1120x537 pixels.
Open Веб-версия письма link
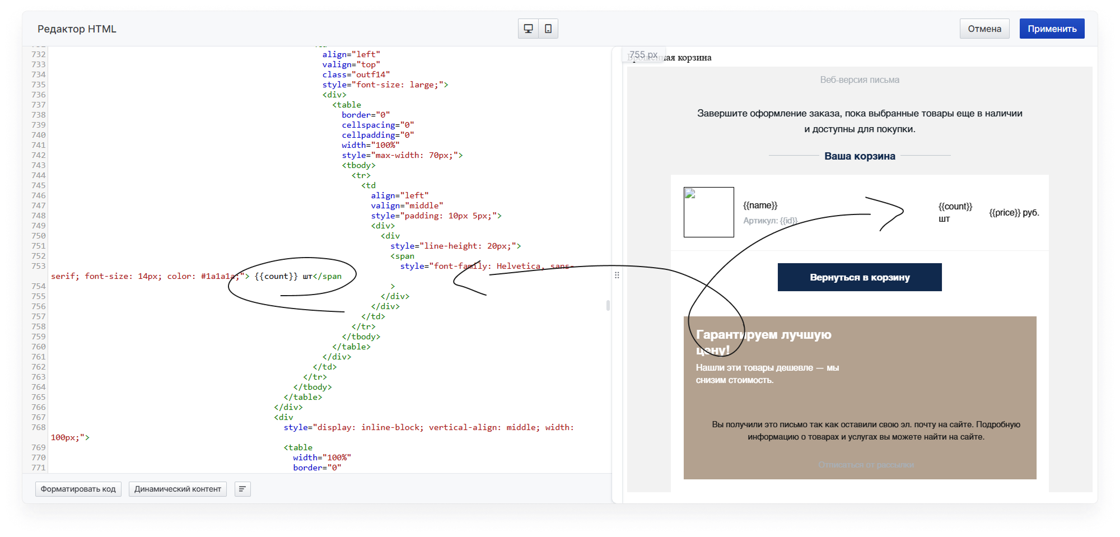tap(860, 80)
